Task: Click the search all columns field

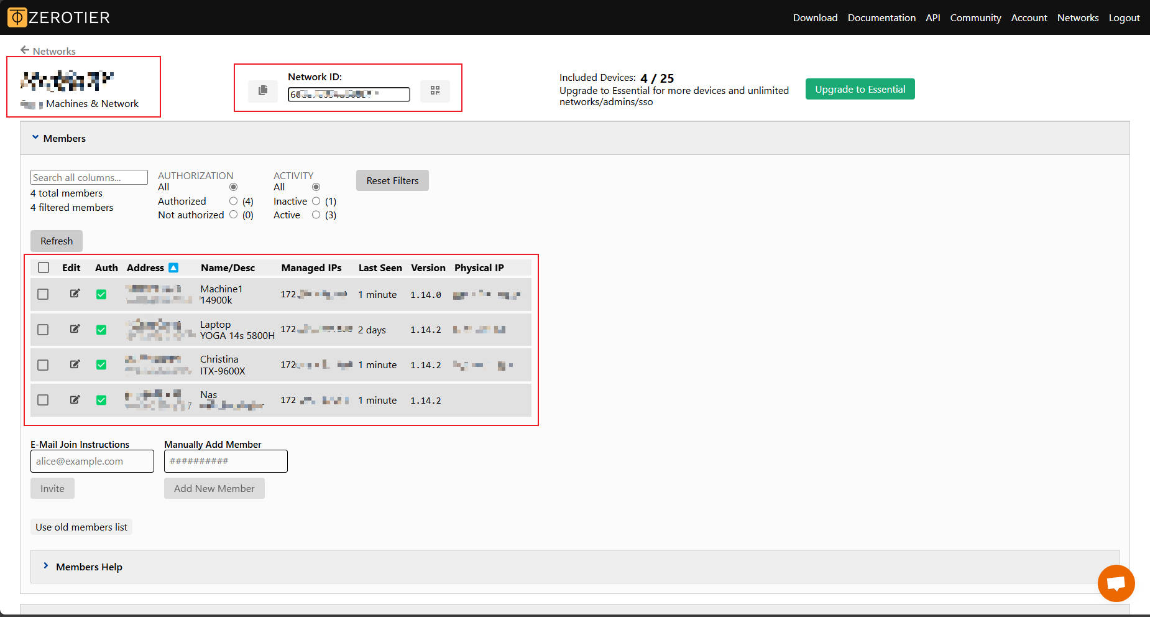Action: point(88,177)
